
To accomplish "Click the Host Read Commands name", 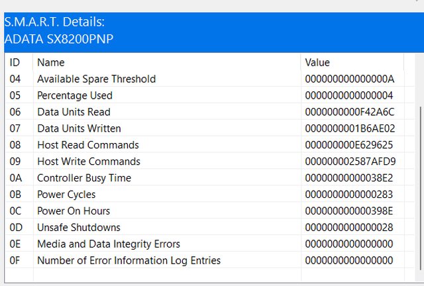I will click(88, 145).
